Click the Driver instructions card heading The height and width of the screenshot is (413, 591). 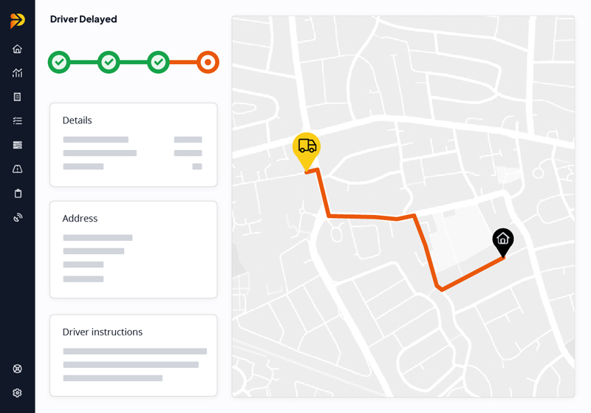point(103,332)
